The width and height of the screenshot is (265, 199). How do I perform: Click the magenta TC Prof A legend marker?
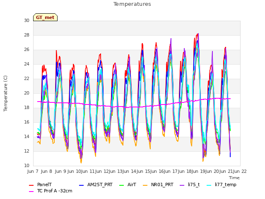(x=31, y=192)
